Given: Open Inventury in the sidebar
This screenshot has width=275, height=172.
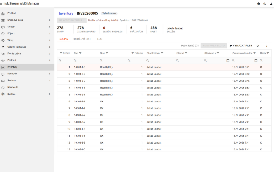Looking at the screenshot, I should (x=27, y=67).
